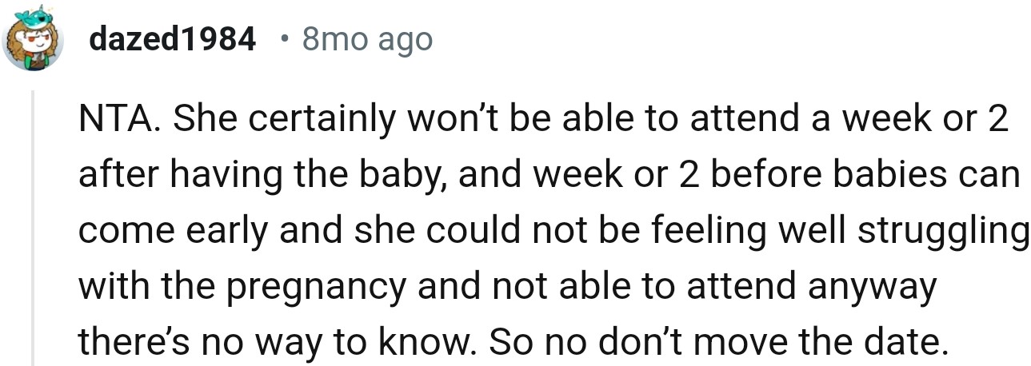
Task: Click dazed1984's avatar image
Action: (34, 42)
